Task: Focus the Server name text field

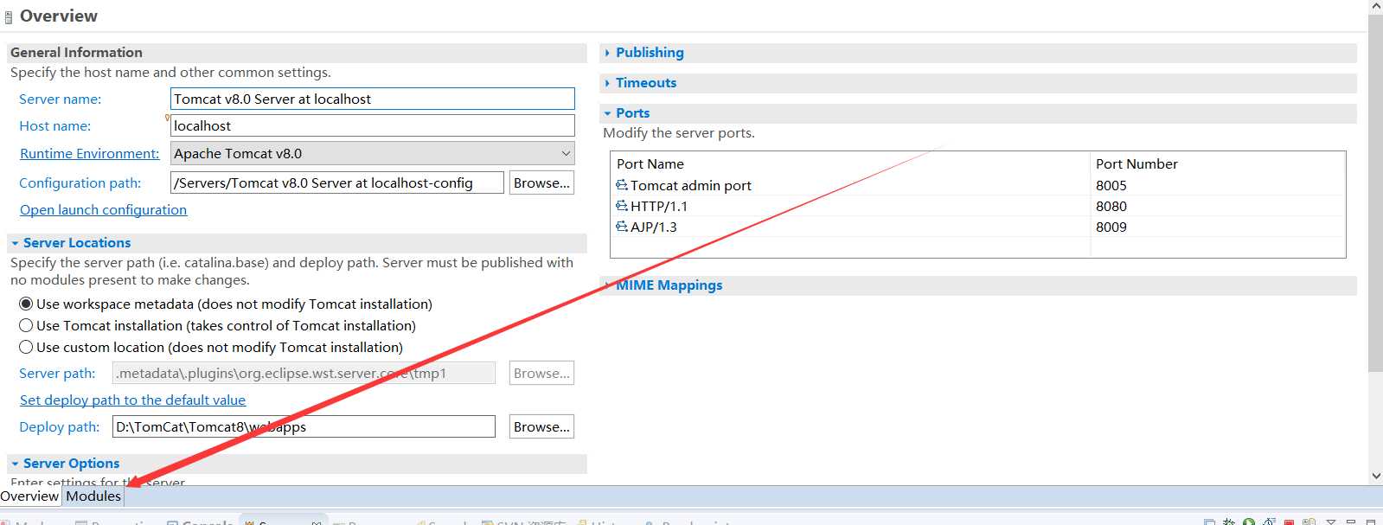Action: tap(373, 99)
